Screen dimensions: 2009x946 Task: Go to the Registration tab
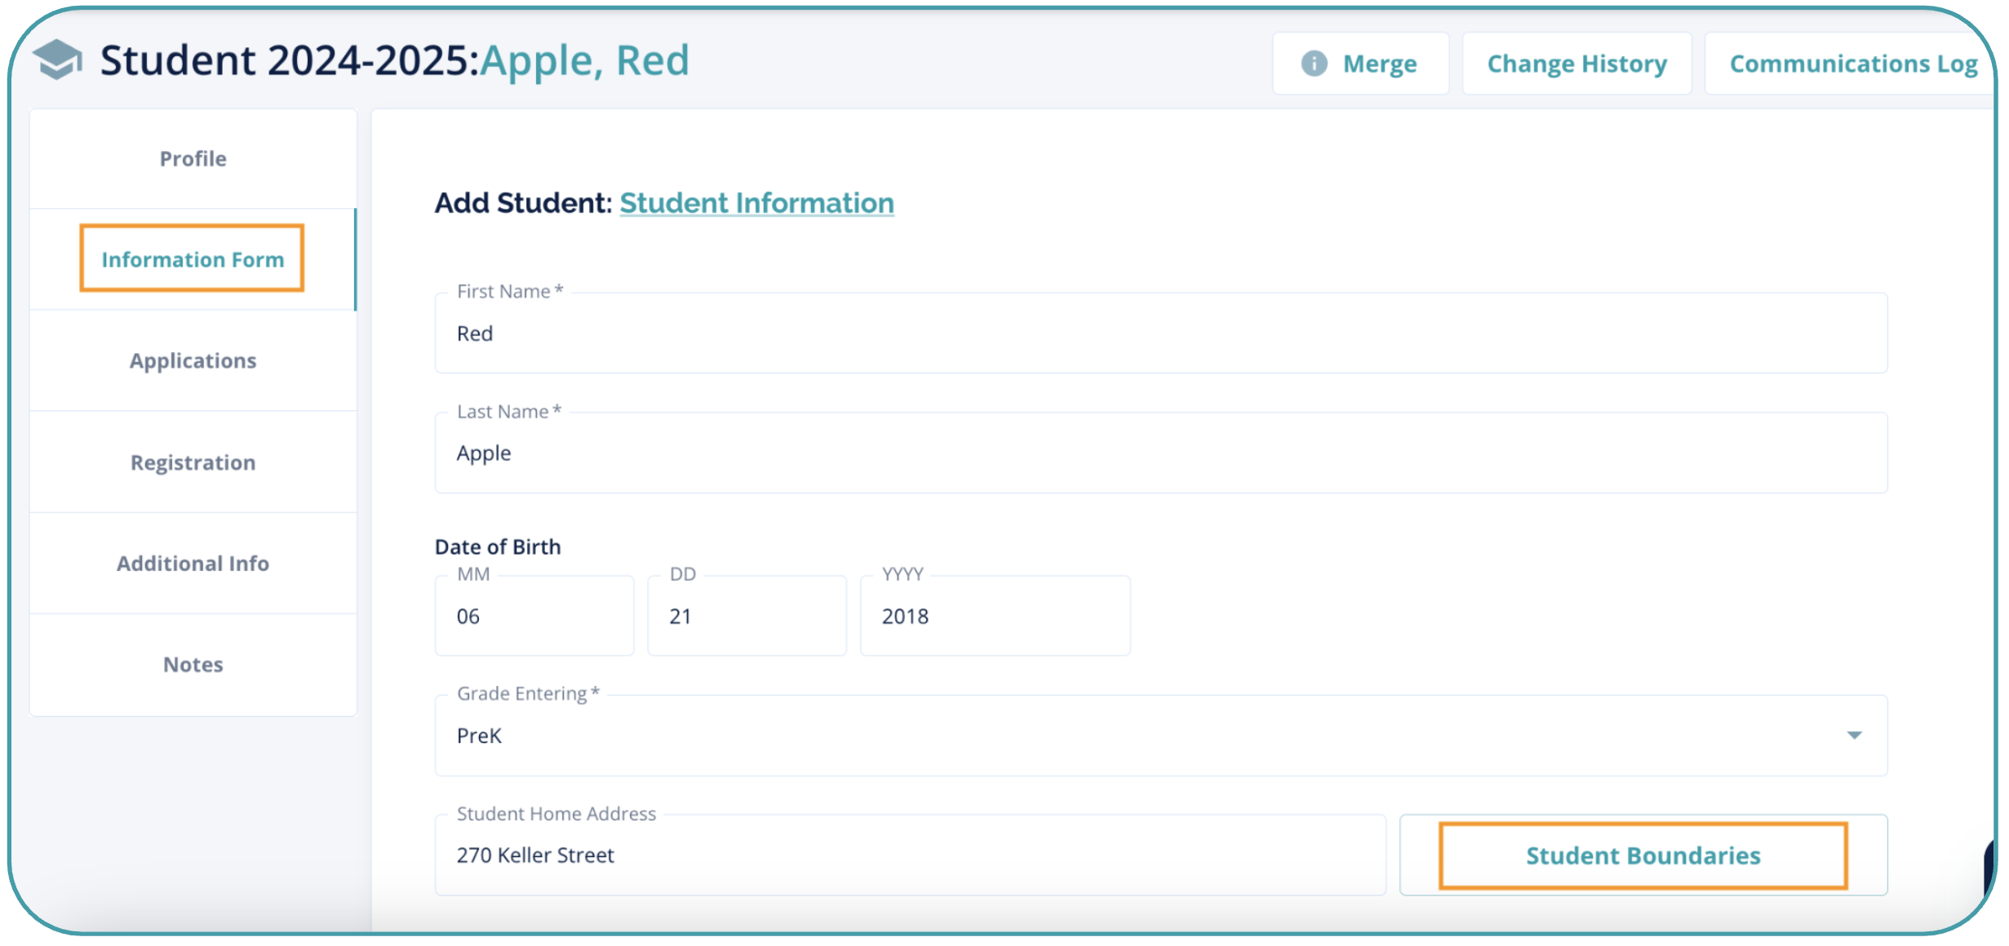click(193, 462)
